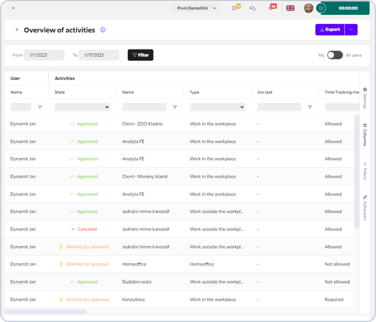Sort by Type column header
Screen dimensions: 376x322
(194, 92)
